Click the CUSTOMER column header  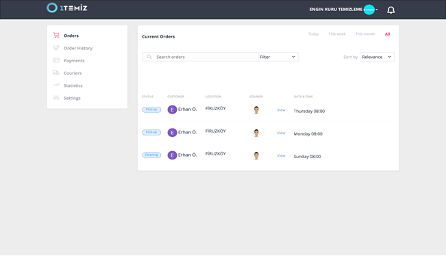176,96
